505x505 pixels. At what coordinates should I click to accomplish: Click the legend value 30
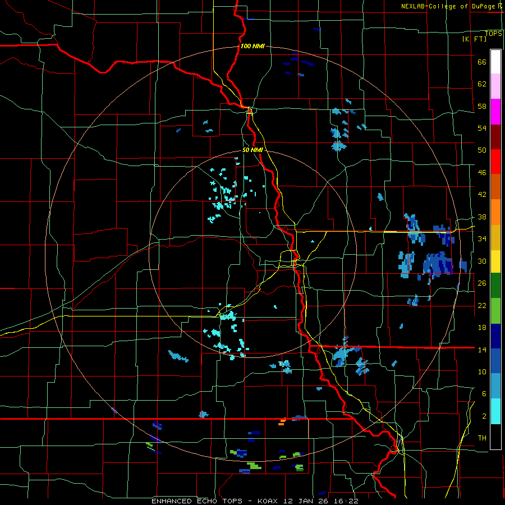(x=482, y=261)
